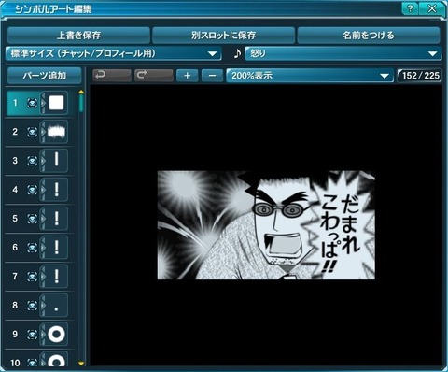Select layer 5 exclamation mark thumbnail
Image resolution: width=448 pixels, height=372 pixels.
pyautogui.click(x=56, y=219)
